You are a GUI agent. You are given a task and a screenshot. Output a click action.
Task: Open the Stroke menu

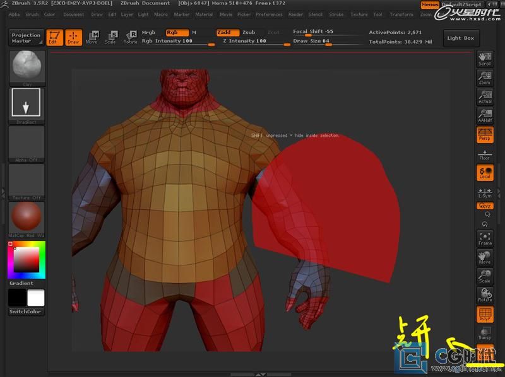point(336,14)
